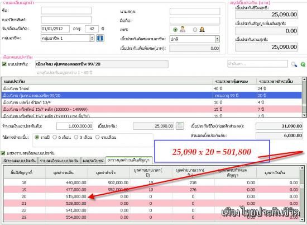Click the age field showing 42

pos(92,29)
